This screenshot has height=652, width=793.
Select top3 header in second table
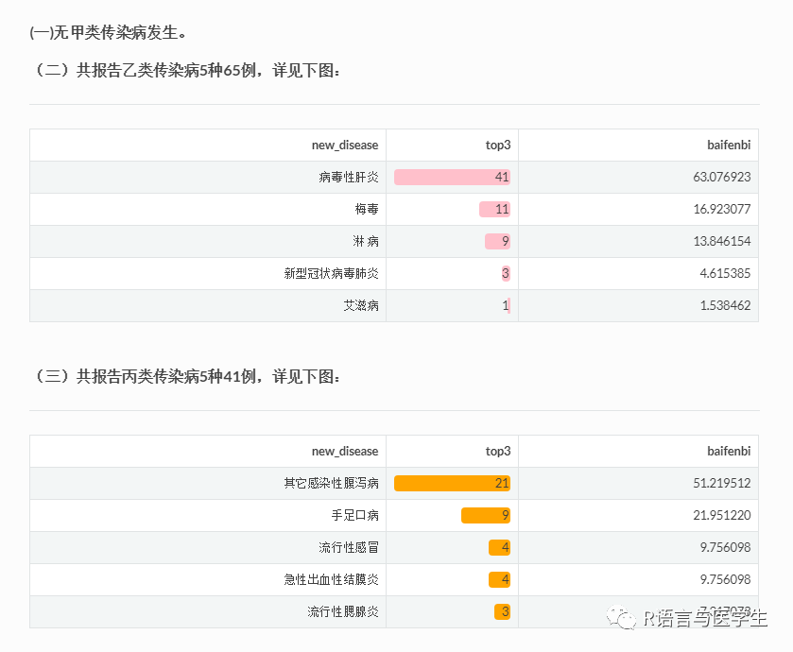pyautogui.click(x=498, y=452)
